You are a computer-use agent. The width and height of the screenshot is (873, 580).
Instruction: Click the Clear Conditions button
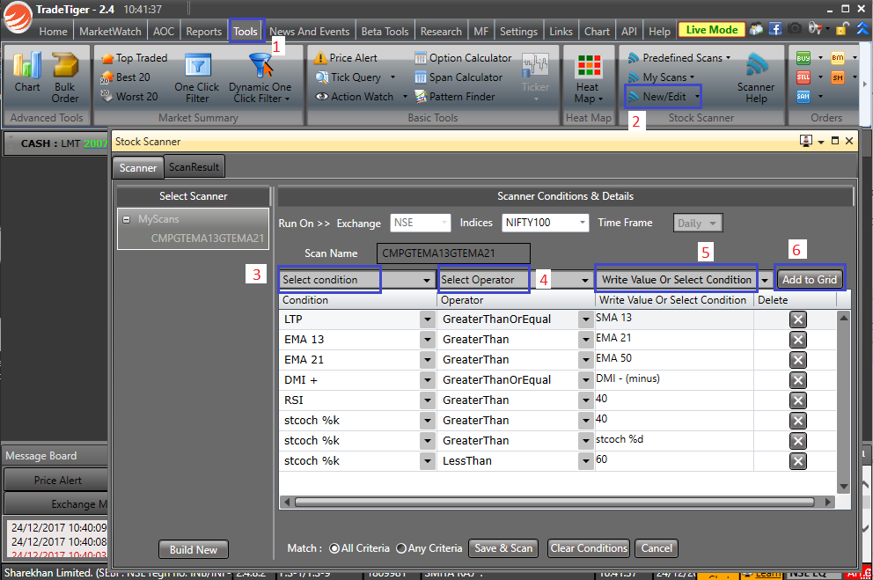coord(589,548)
